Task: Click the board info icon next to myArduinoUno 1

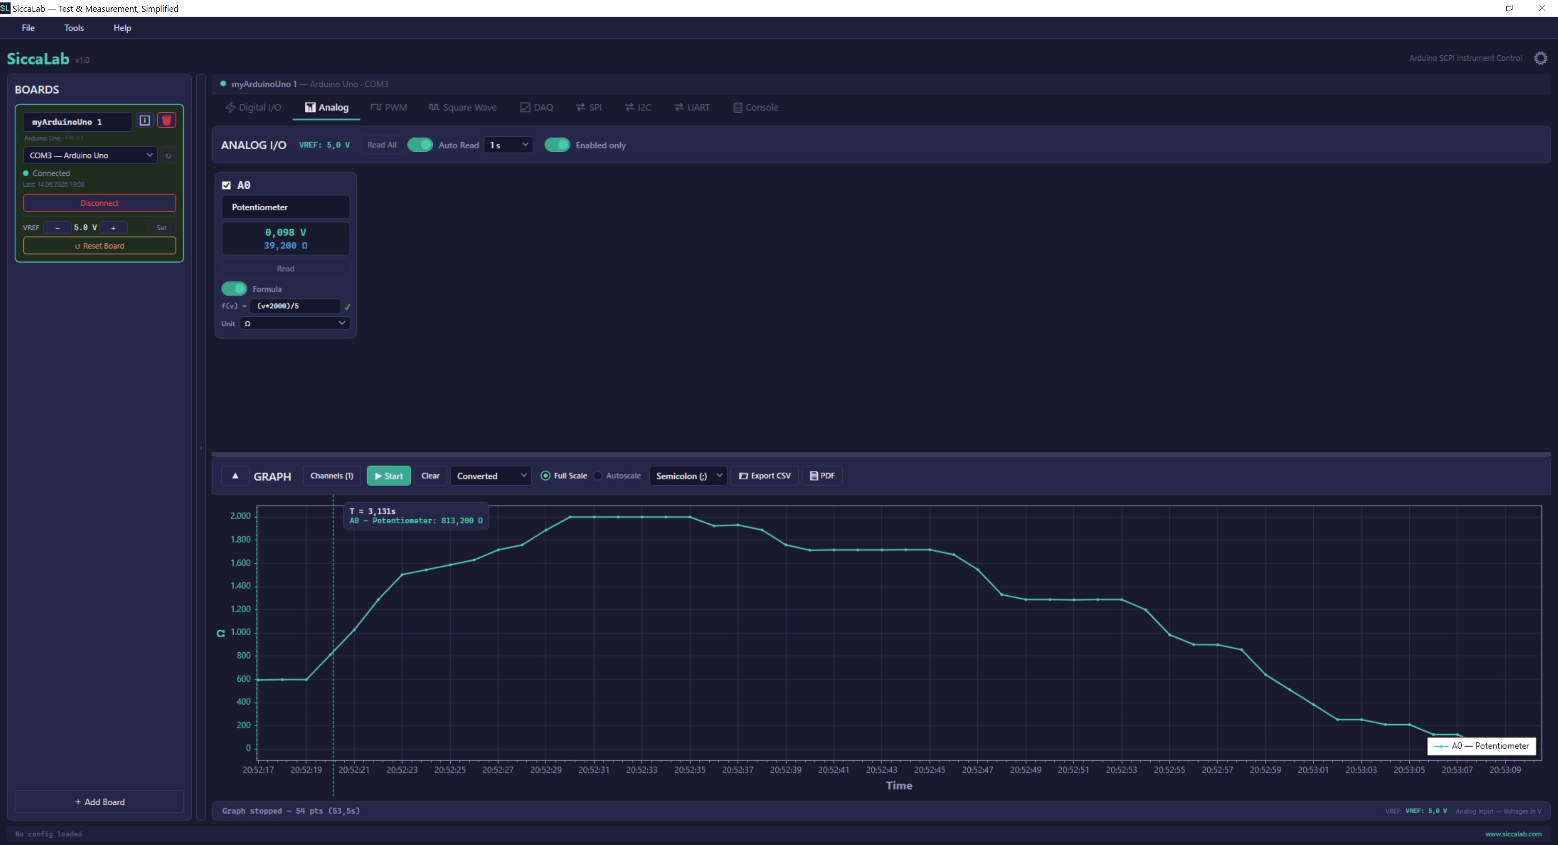Action: point(145,120)
